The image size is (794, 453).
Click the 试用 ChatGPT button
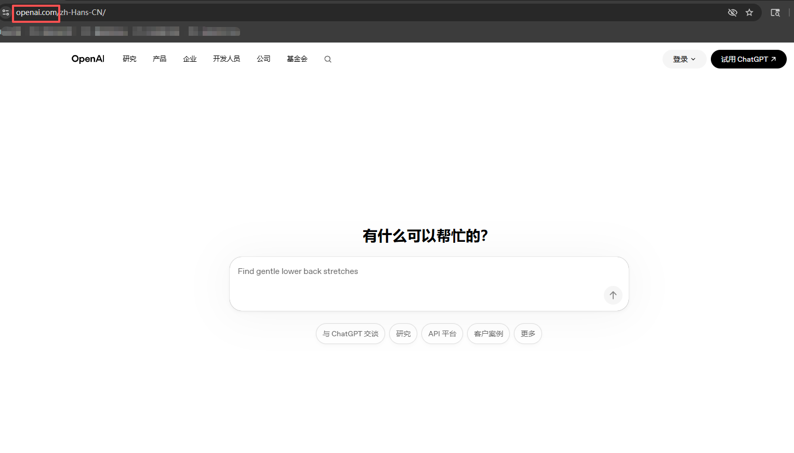pyautogui.click(x=749, y=59)
